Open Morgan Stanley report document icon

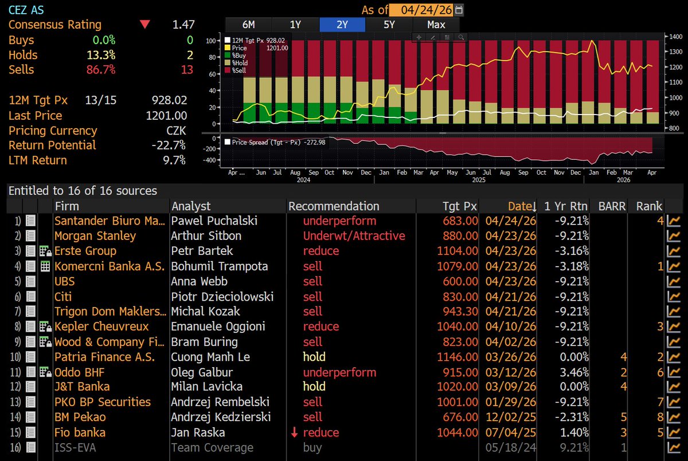click(x=31, y=236)
